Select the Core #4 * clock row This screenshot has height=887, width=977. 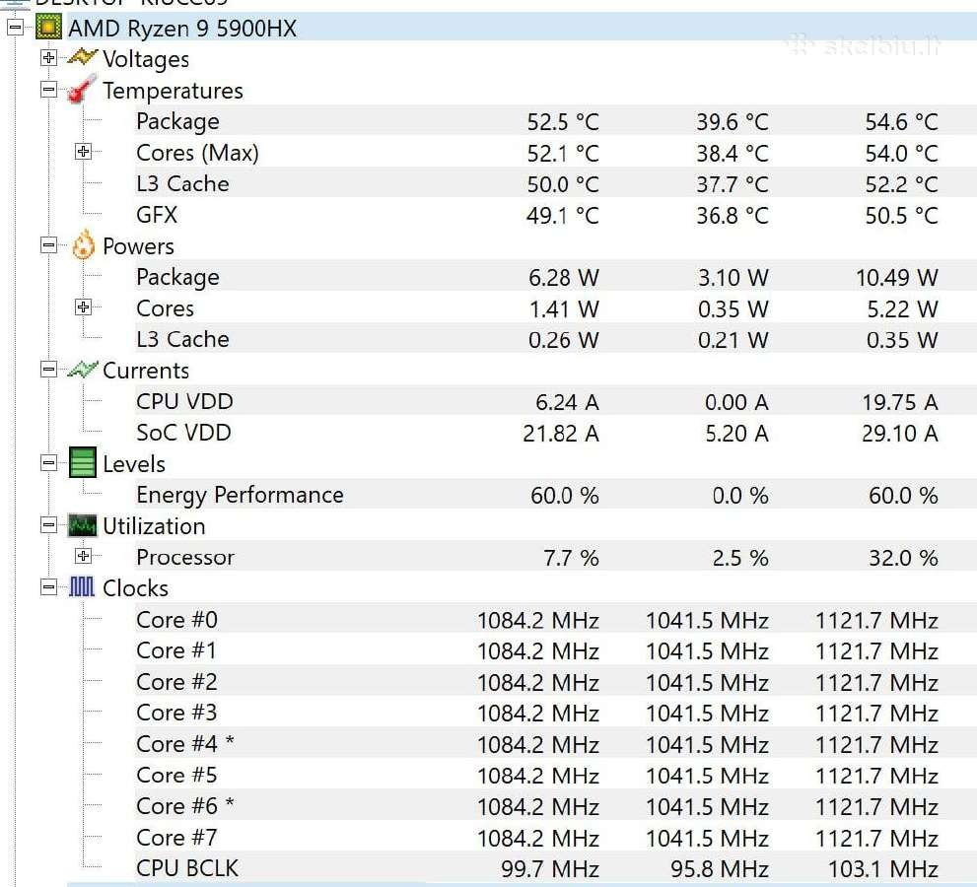556,744
